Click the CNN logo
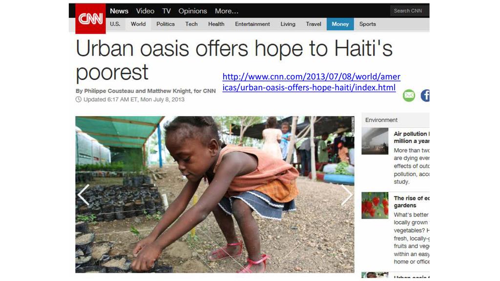The height and width of the screenshot is (281, 500). (90, 19)
